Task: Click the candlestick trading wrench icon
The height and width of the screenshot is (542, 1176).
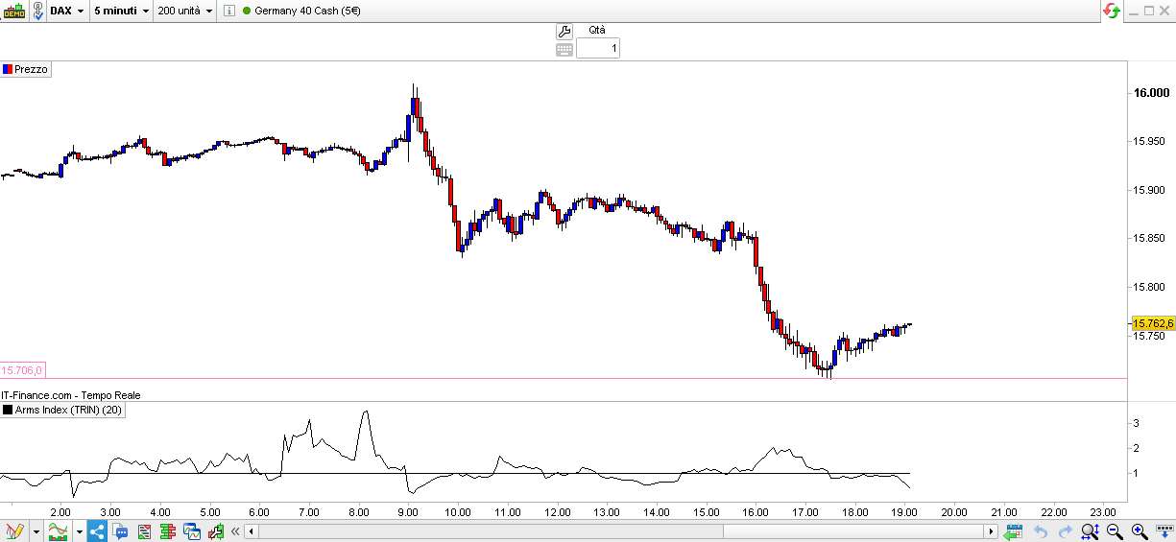Action: pos(216,531)
